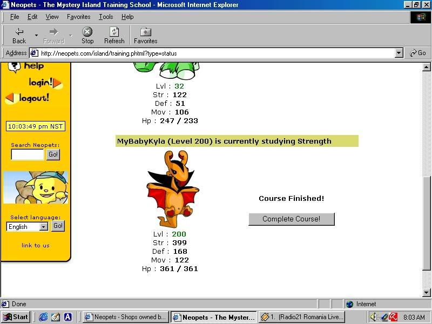Click the Neopets help link in sidebar
The image size is (432, 324).
[26, 66]
